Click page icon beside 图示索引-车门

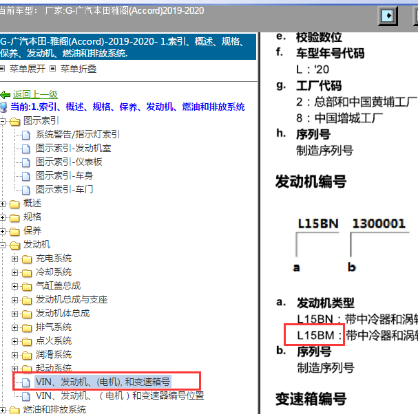[26, 190]
